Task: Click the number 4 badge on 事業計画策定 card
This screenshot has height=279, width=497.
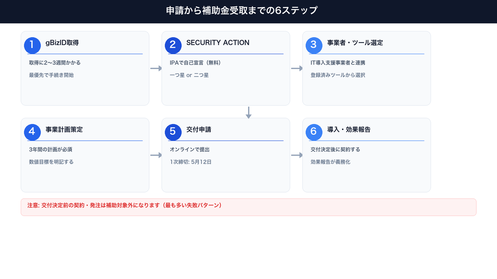Action: [32, 132]
